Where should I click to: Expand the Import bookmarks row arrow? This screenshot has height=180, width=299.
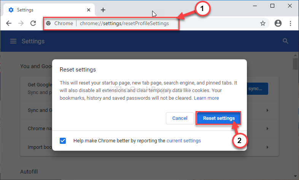click(x=267, y=147)
